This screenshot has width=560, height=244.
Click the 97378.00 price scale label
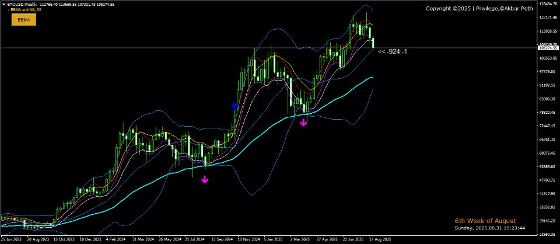click(x=547, y=71)
